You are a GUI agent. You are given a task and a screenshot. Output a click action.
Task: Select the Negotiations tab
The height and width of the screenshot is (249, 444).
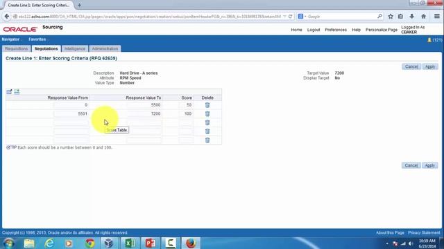pos(46,48)
